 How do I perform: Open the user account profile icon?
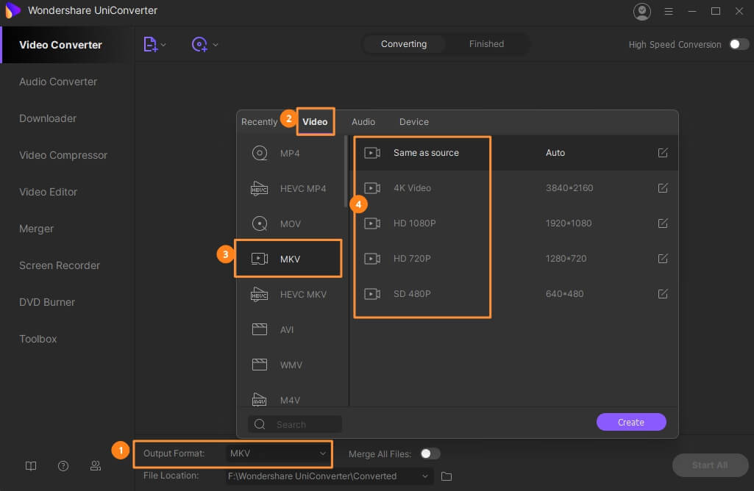[642, 11]
